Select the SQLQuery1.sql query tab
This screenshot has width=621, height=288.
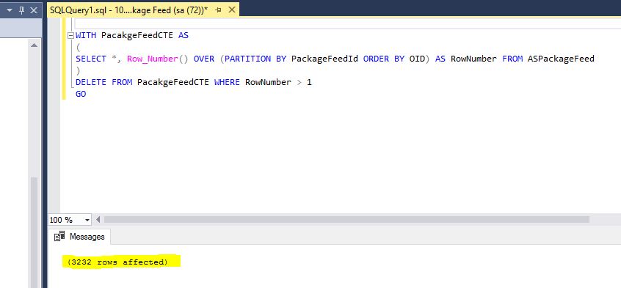(143, 10)
